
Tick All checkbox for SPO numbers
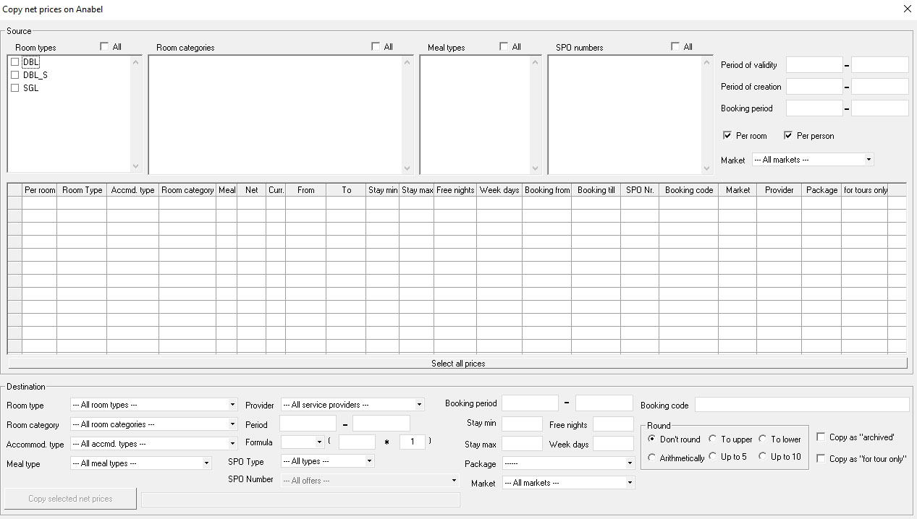click(x=675, y=46)
